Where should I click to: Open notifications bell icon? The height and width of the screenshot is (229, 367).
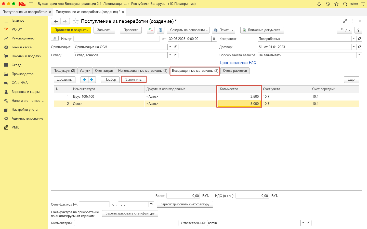coord(319,4)
